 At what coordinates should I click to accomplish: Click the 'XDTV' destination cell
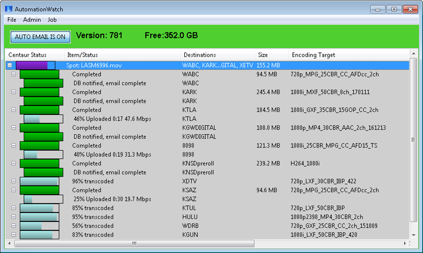pyautogui.click(x=190, y=181)
